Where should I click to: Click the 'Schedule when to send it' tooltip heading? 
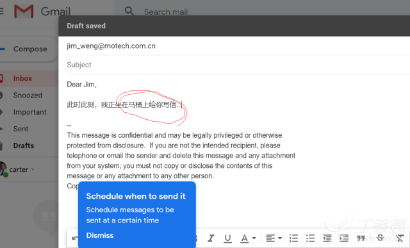(136, 196)
